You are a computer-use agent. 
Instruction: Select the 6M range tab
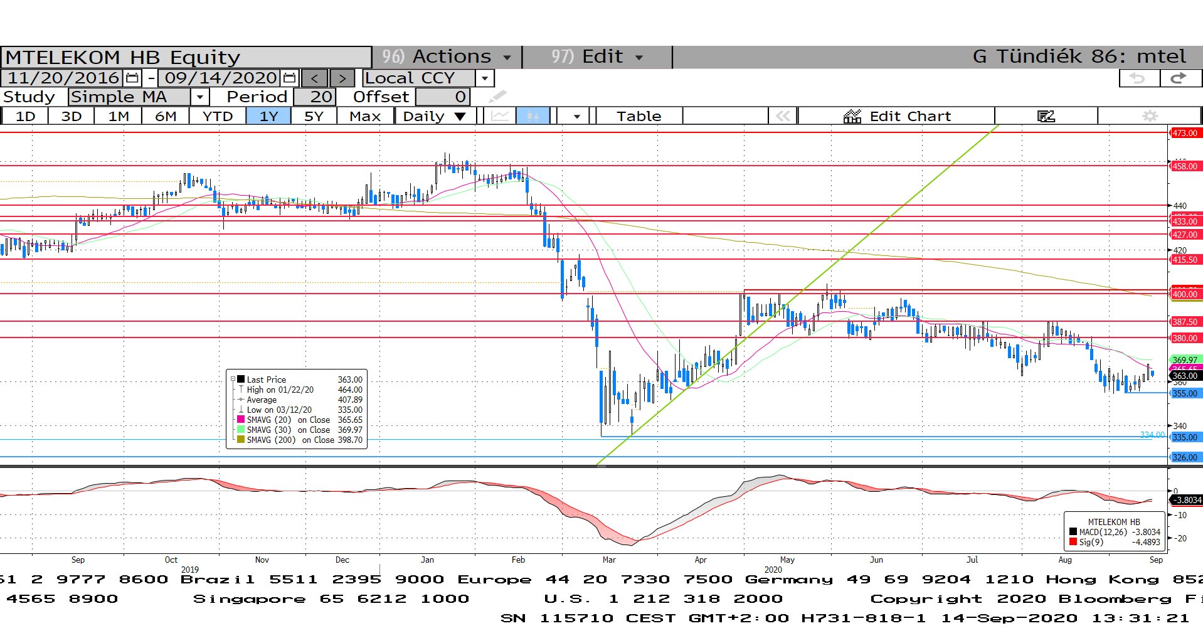[x=166, y=116]
